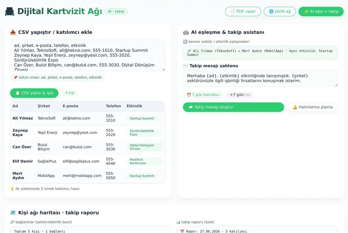Screen dimensions: 348x233
Task: Click 'Hatırlatma planla' button
Action: pos(313,107)
